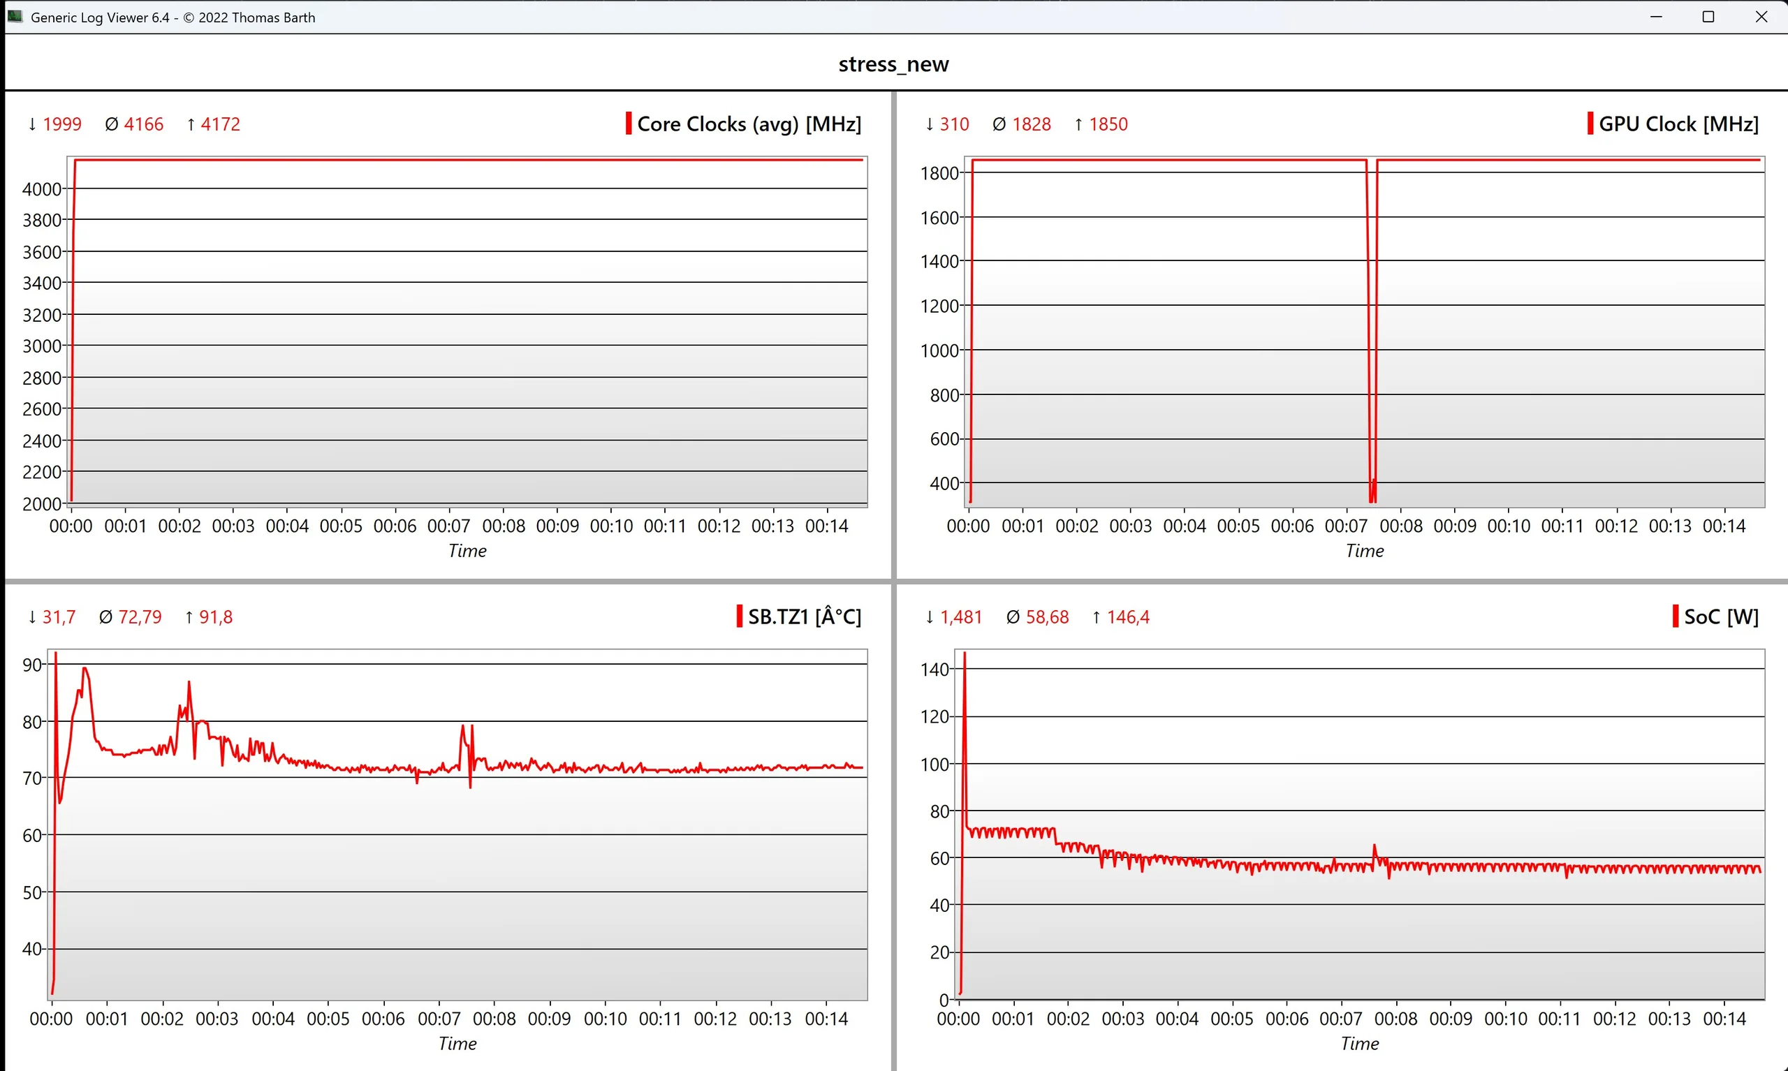Click the Core Clocks (avg) [MHz] label
Image resolution: width=1788 pixels, height=1071 pixels.
(x=749, y=124)
